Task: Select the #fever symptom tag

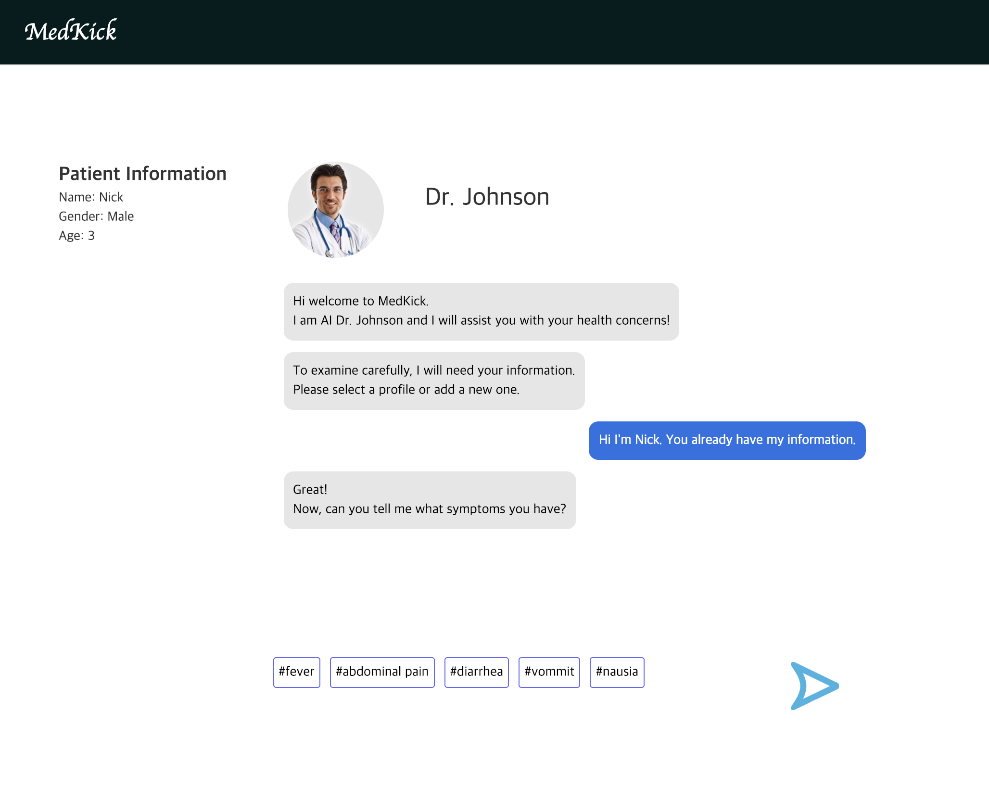Action: pos(296,672)
